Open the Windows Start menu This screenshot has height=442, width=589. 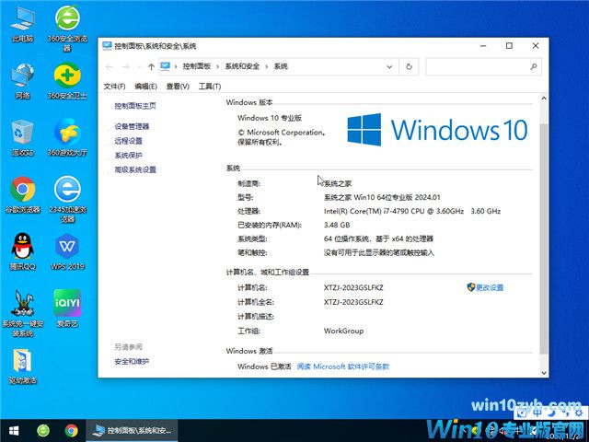tap(14, 430)
